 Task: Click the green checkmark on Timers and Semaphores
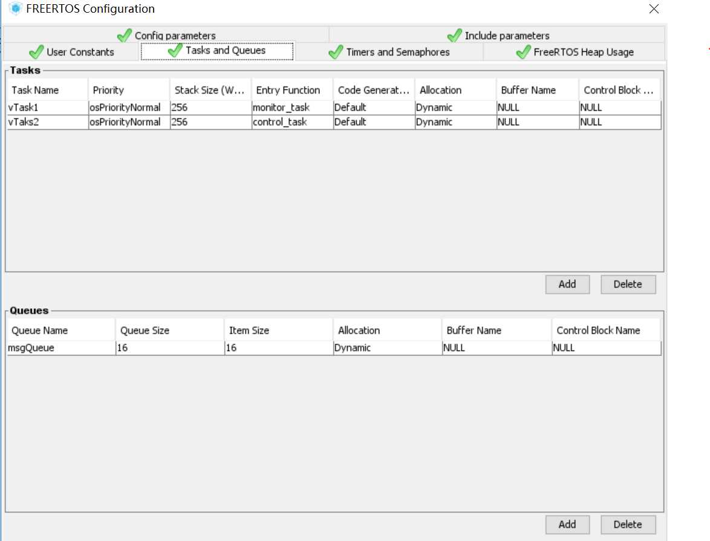pos(336,52)
